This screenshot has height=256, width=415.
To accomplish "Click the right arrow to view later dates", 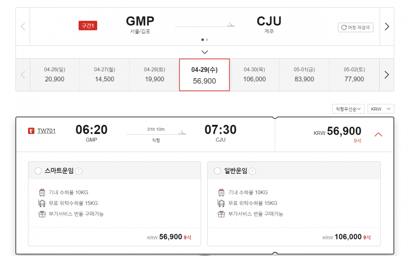I will 387,75.
